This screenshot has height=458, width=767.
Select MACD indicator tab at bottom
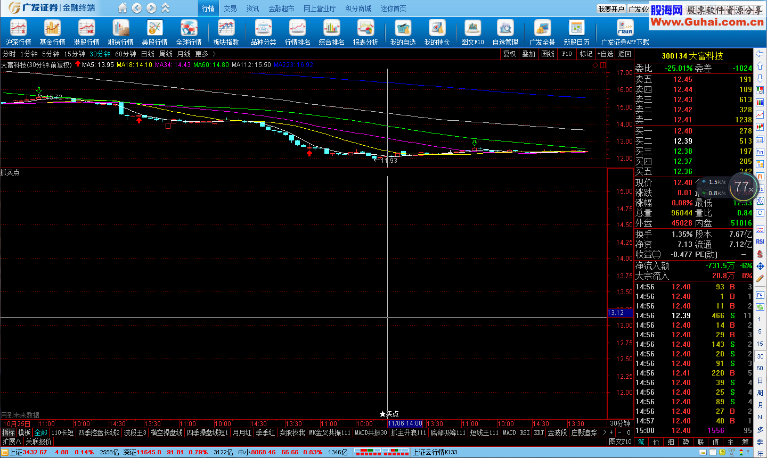point(509,432)
